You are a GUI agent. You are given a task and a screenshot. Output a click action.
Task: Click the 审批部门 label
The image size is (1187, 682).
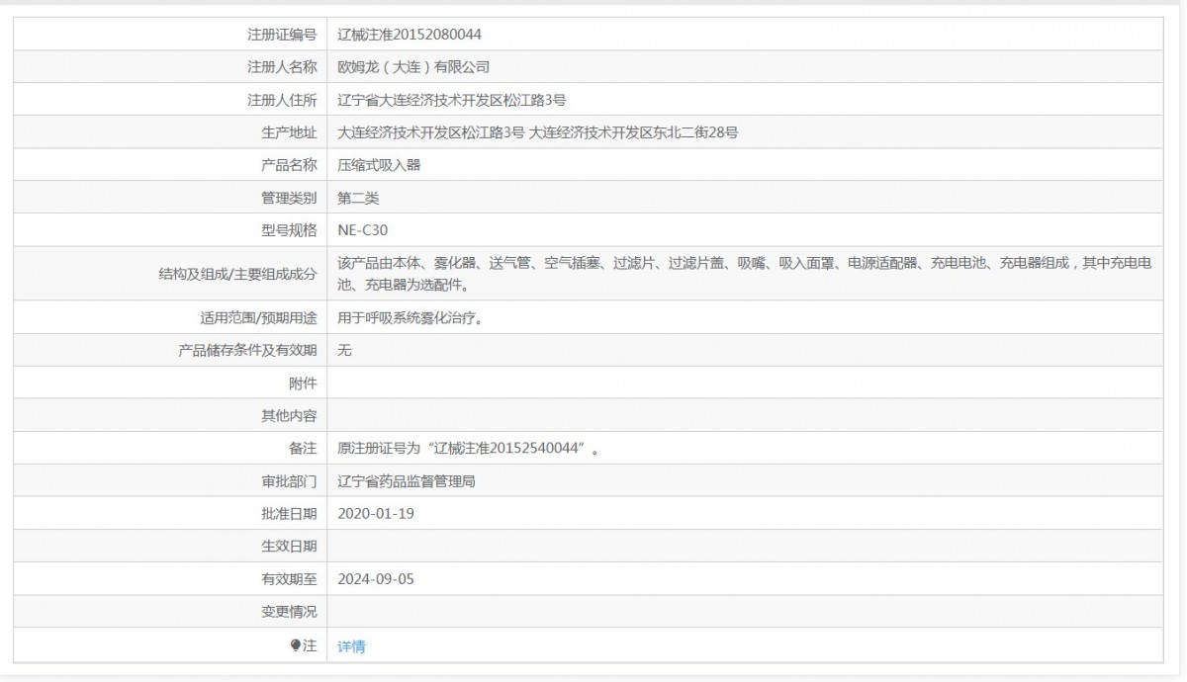[x=289, y=481]
